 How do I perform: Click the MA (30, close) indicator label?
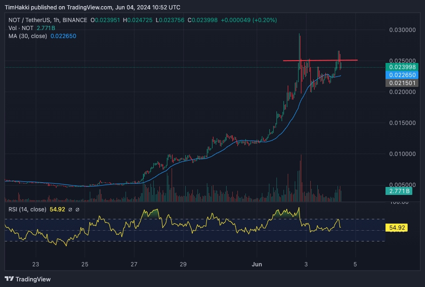[28, 36]
